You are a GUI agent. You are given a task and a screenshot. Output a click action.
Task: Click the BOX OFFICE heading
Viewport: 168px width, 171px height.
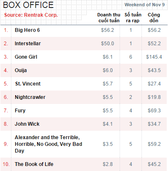28,5
